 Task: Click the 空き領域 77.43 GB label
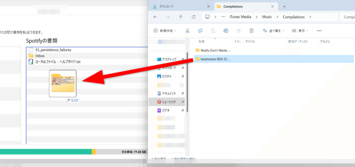pyautogui.click(x=134, y=152)
